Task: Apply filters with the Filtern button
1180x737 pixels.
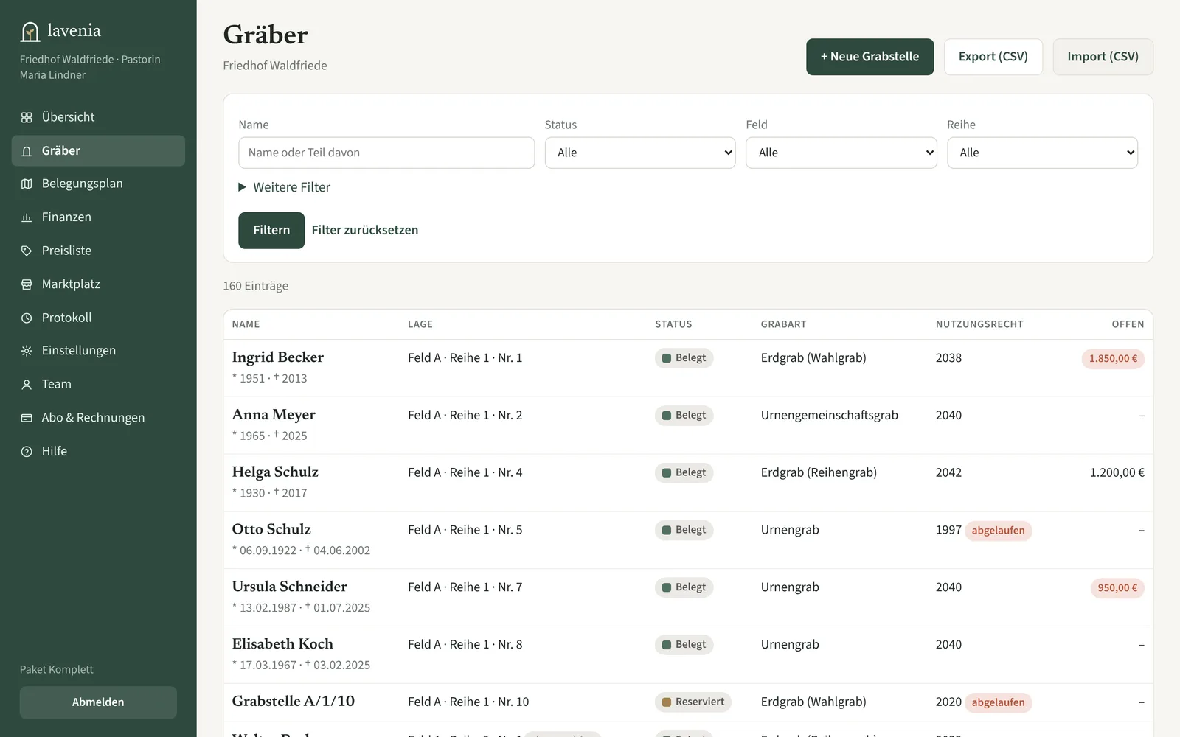Action: (x=271, y=230)
